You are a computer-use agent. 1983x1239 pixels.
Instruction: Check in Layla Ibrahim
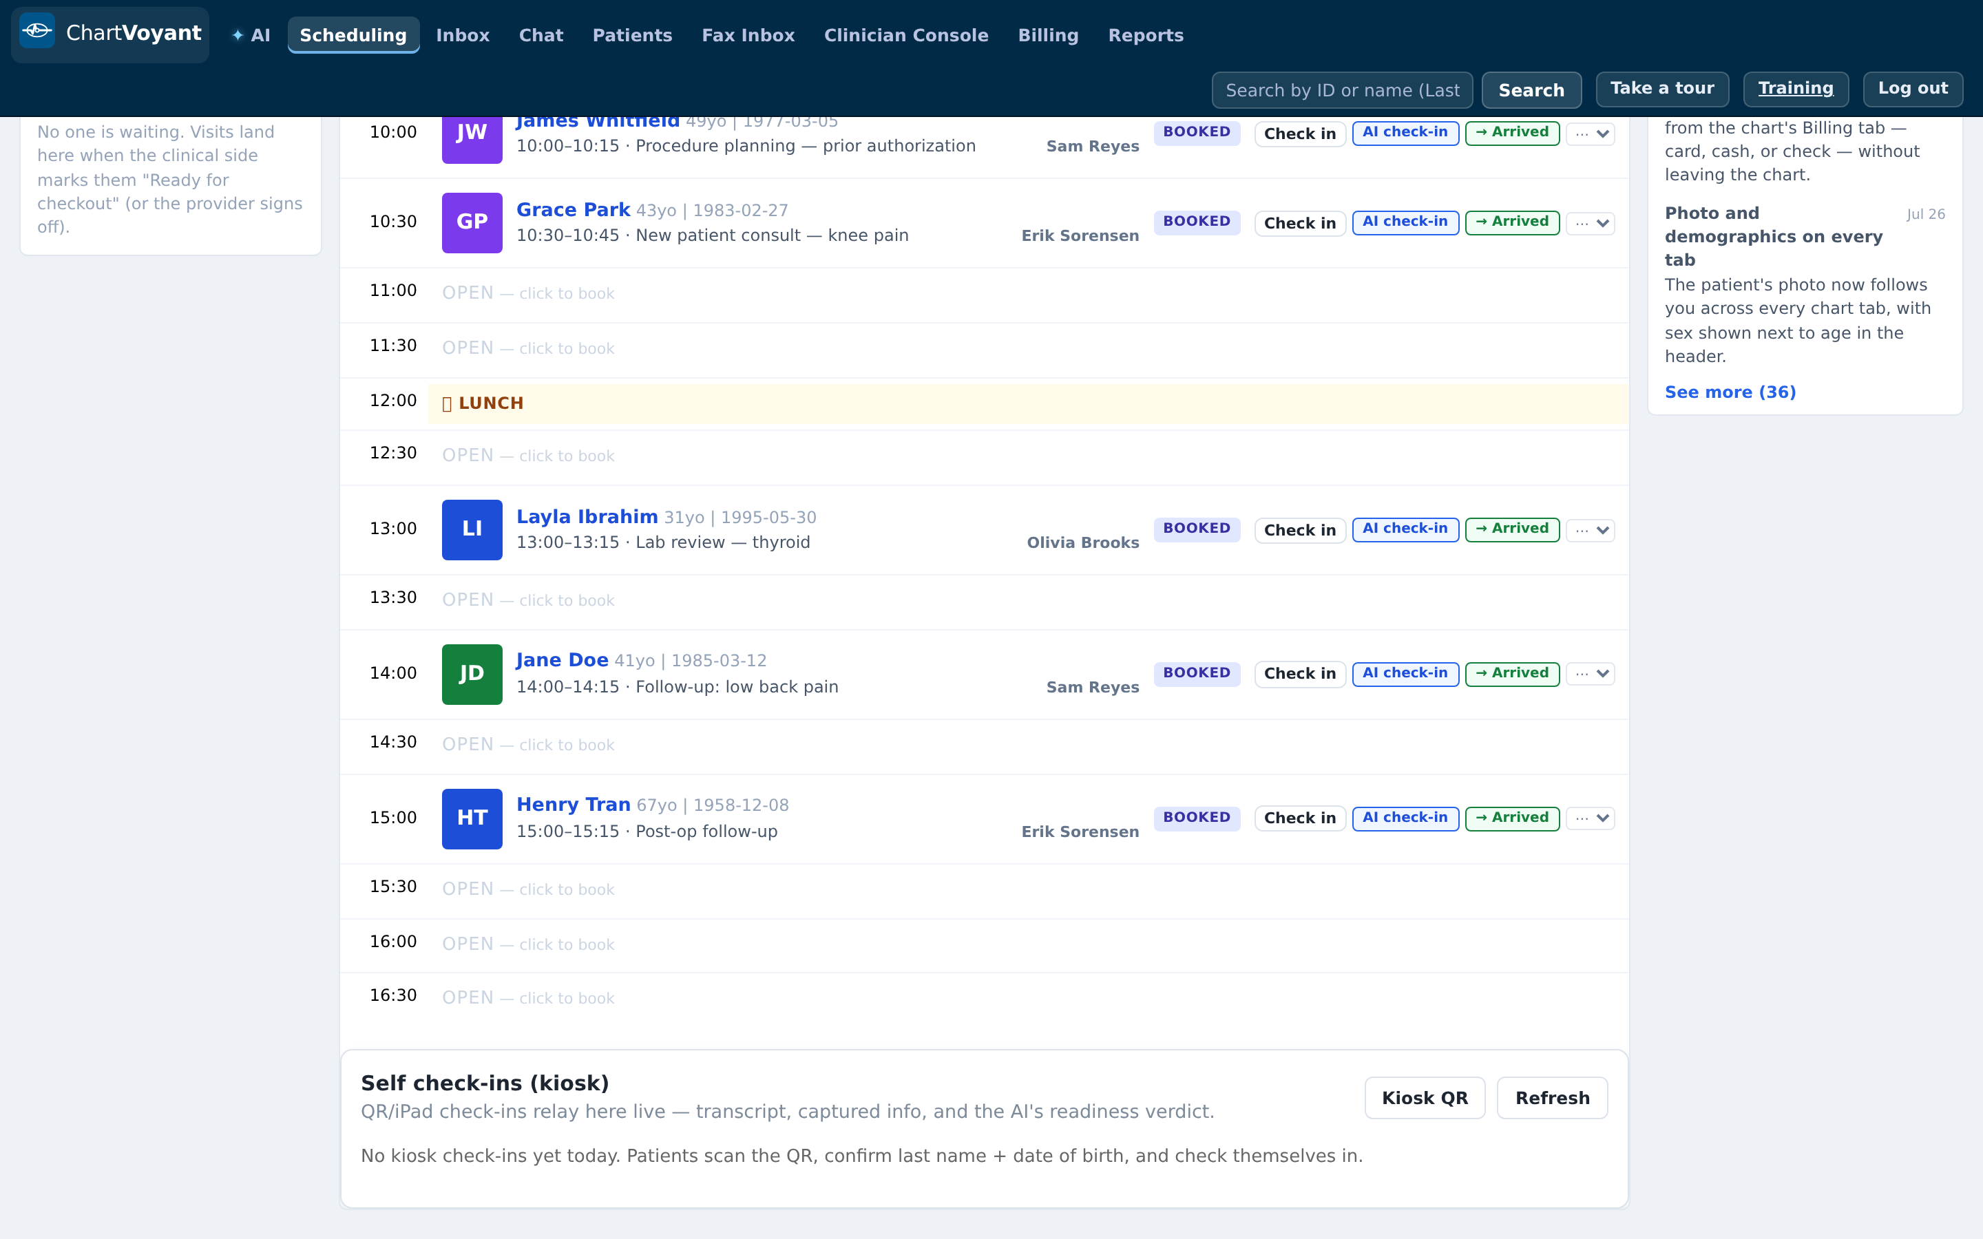tap(1299, 530)
